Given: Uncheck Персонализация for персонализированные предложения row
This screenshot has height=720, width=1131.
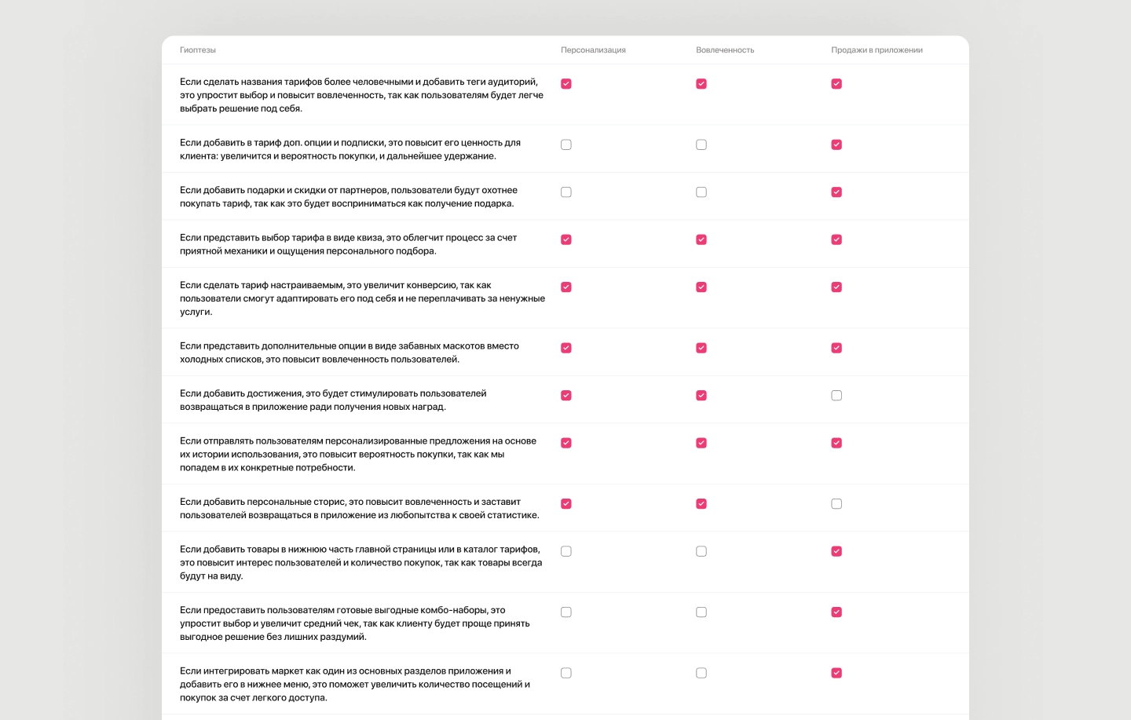Looking at the screenshot, I should [566, 443].
